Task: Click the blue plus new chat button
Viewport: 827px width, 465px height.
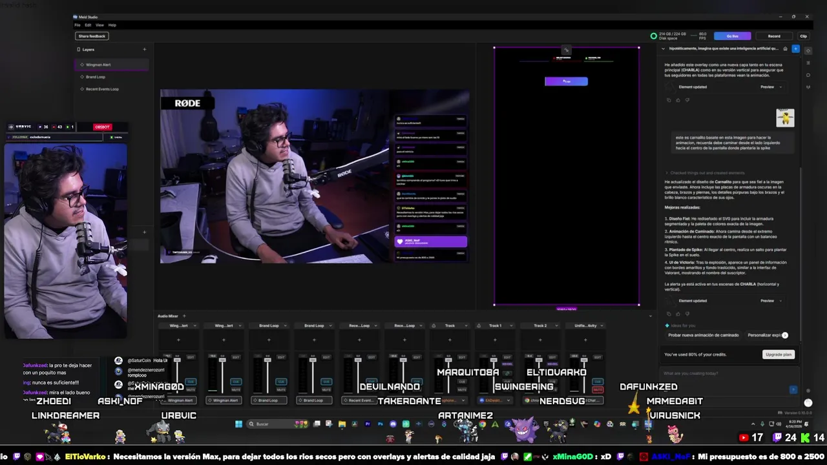Action: click(795, 48)
